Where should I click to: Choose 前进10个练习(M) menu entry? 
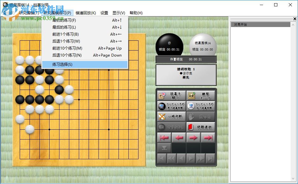click(x=64, y=48)
